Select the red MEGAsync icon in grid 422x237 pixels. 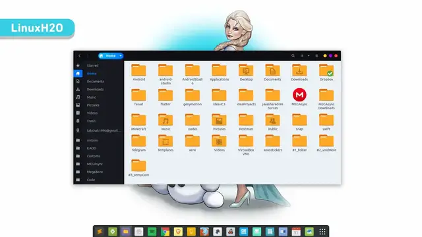click(299, 95)
